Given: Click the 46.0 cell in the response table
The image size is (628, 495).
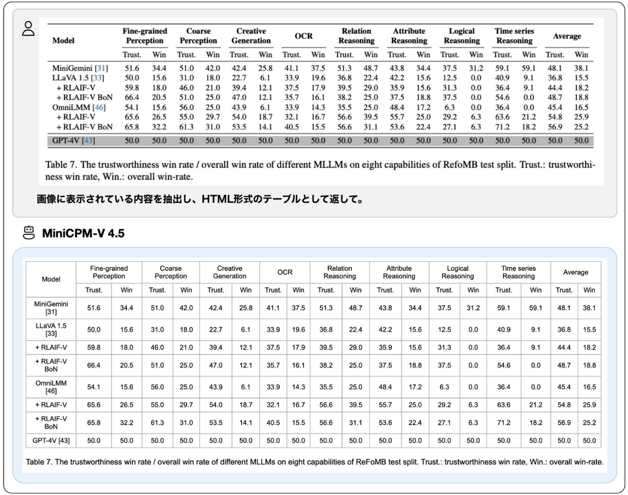Looking at the screenshot, I should 157,347.
